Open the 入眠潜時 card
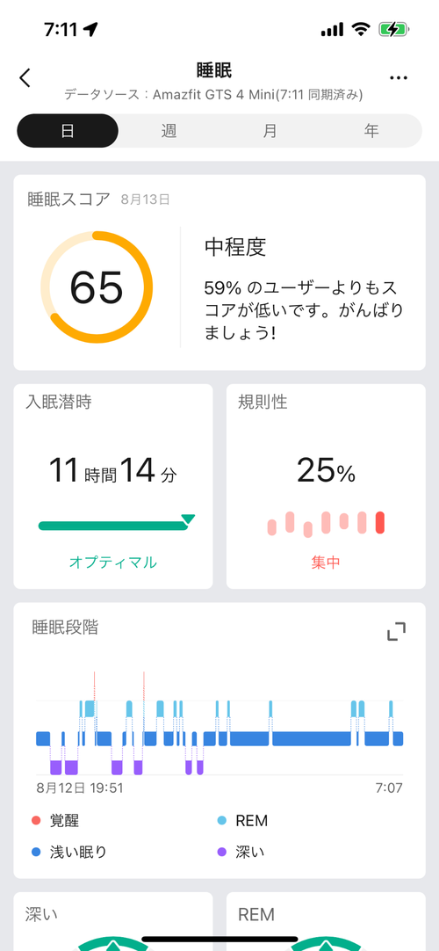439x951 pixels. pyautogui.click(x=113, y=486)
